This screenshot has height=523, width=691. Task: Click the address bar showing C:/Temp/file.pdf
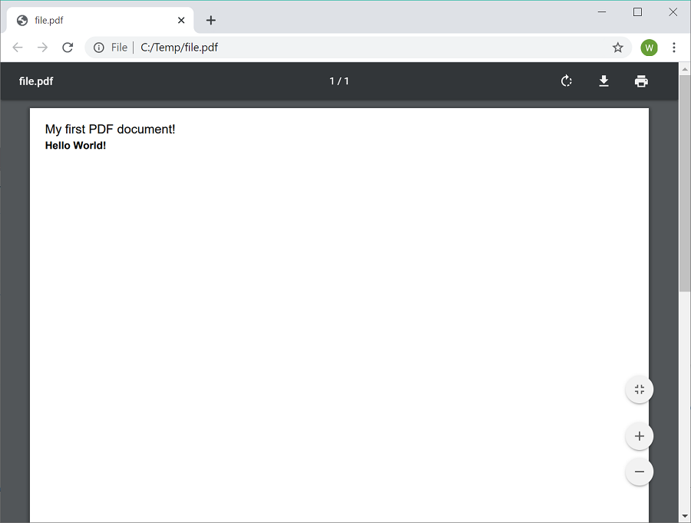(345, 48)
